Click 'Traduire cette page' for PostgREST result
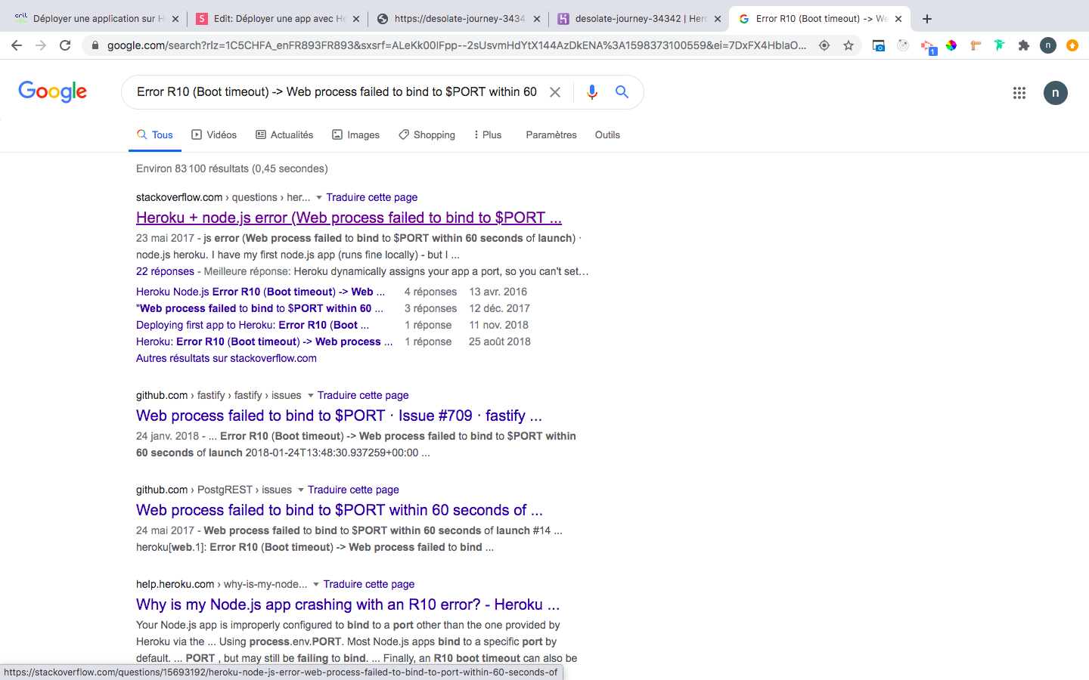The width and height of the screenshot is (1089, 680). [353, 490]
